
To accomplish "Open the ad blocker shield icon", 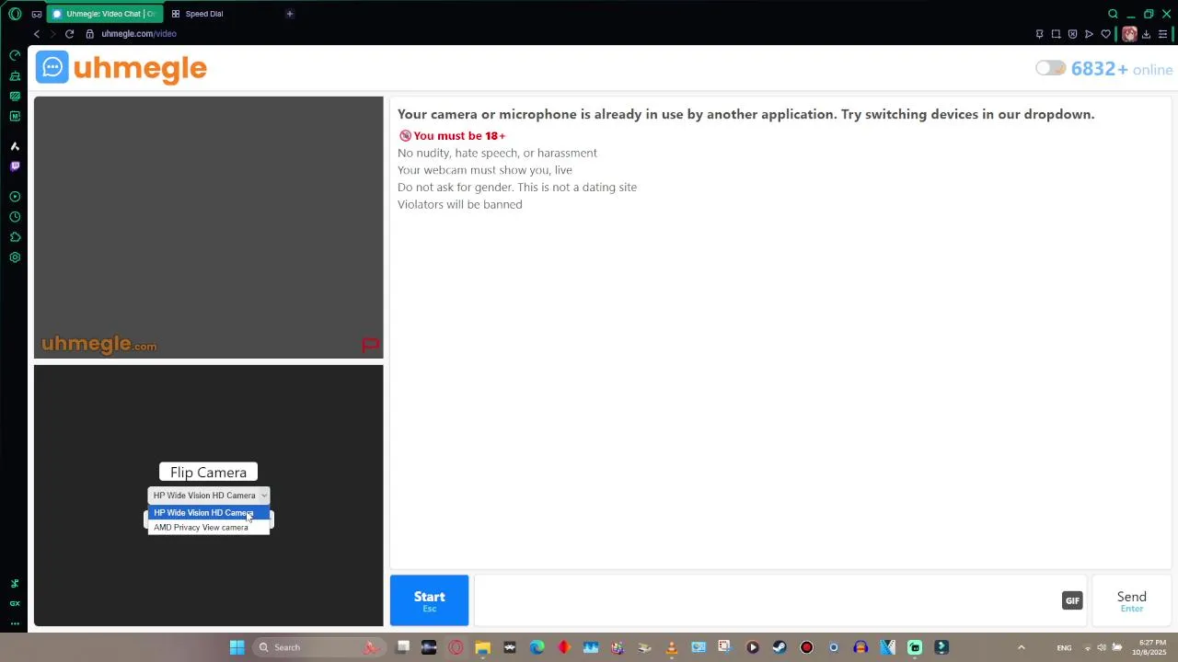I will pos(1072,34).
